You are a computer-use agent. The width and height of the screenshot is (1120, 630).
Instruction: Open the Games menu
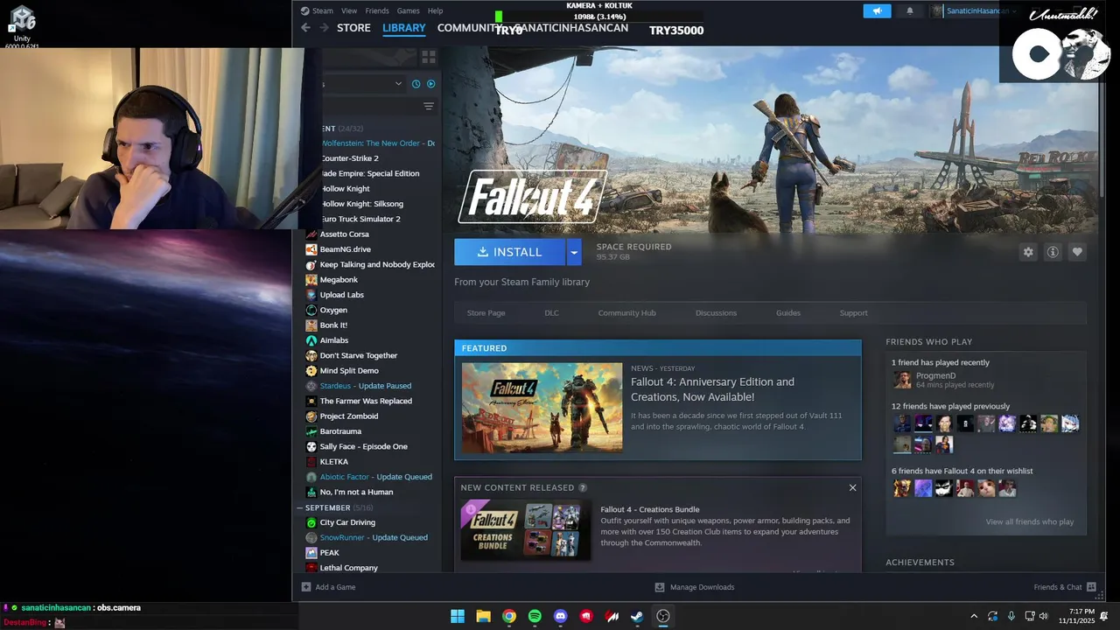coord(409,10)
